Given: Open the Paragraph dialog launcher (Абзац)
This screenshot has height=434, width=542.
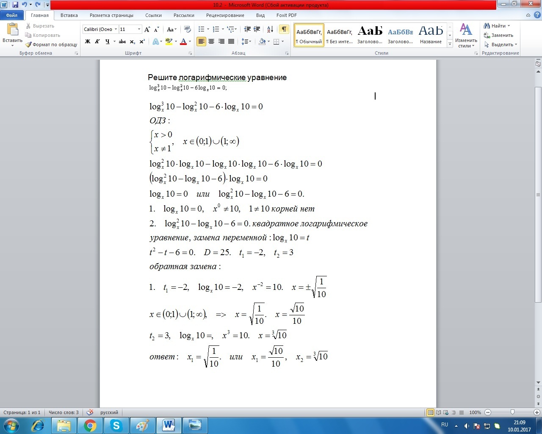Looking at the screenshot, I should 287,53.
